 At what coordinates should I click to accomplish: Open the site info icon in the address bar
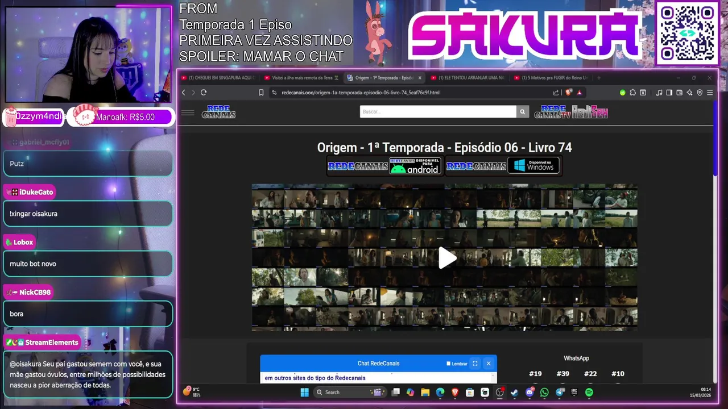[x=274, y=93]
